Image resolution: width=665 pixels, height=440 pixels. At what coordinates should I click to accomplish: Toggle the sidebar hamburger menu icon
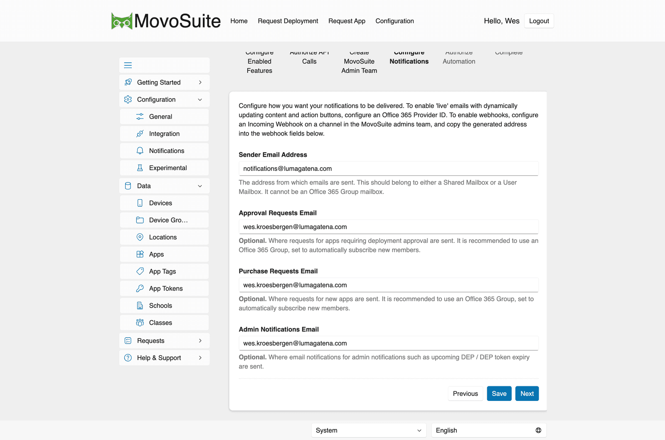128,65
